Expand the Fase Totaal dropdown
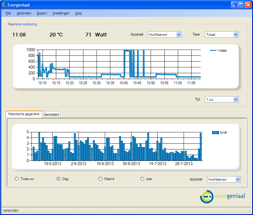Viewport: 253px width, 215px height. click(236, 35)
